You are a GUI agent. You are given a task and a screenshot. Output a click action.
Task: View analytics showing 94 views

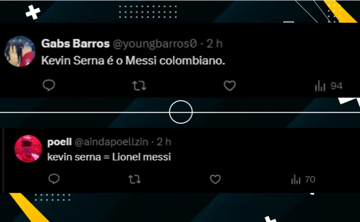[328, 86]
